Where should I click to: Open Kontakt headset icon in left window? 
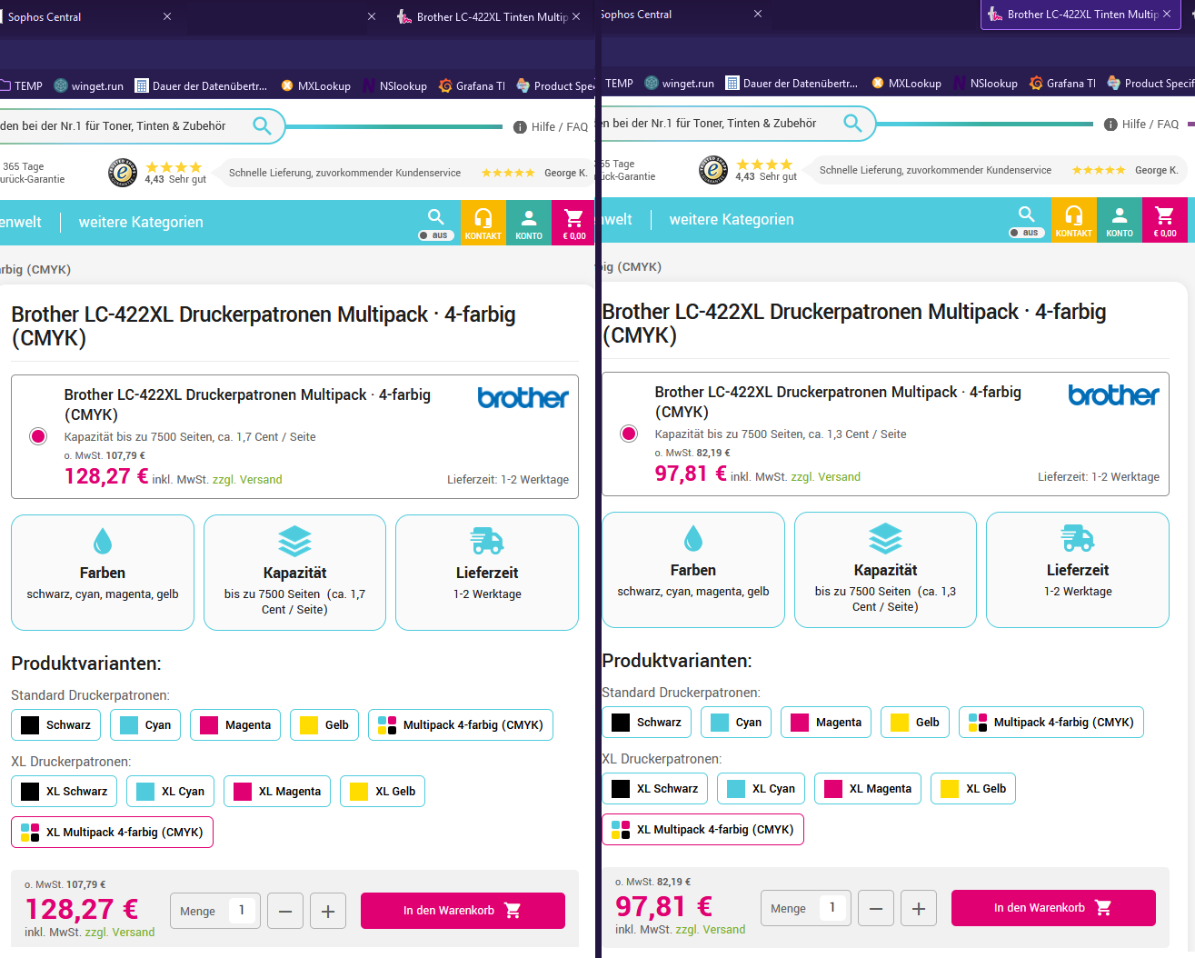[x=483, y=223]
